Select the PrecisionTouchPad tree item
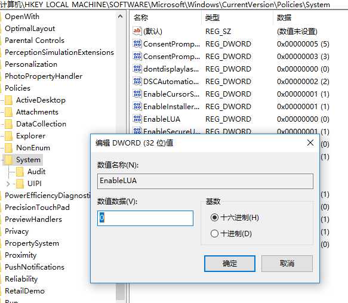 click(37, 208)
